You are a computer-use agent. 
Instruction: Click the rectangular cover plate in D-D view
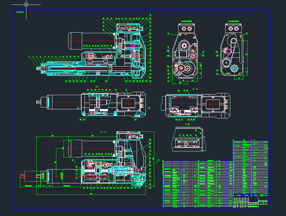tap(213, 104)
